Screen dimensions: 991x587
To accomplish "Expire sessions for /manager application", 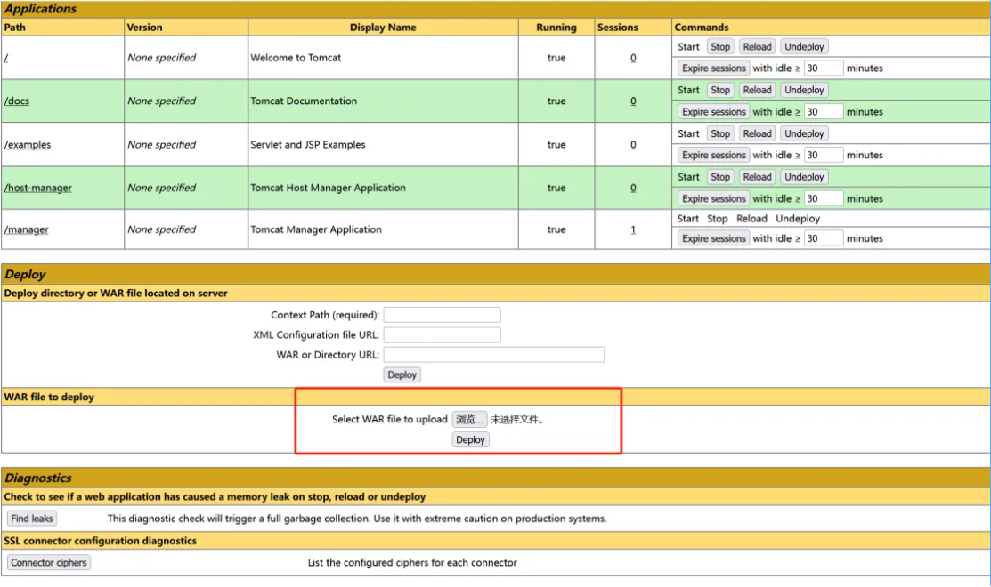I will 713,238.
